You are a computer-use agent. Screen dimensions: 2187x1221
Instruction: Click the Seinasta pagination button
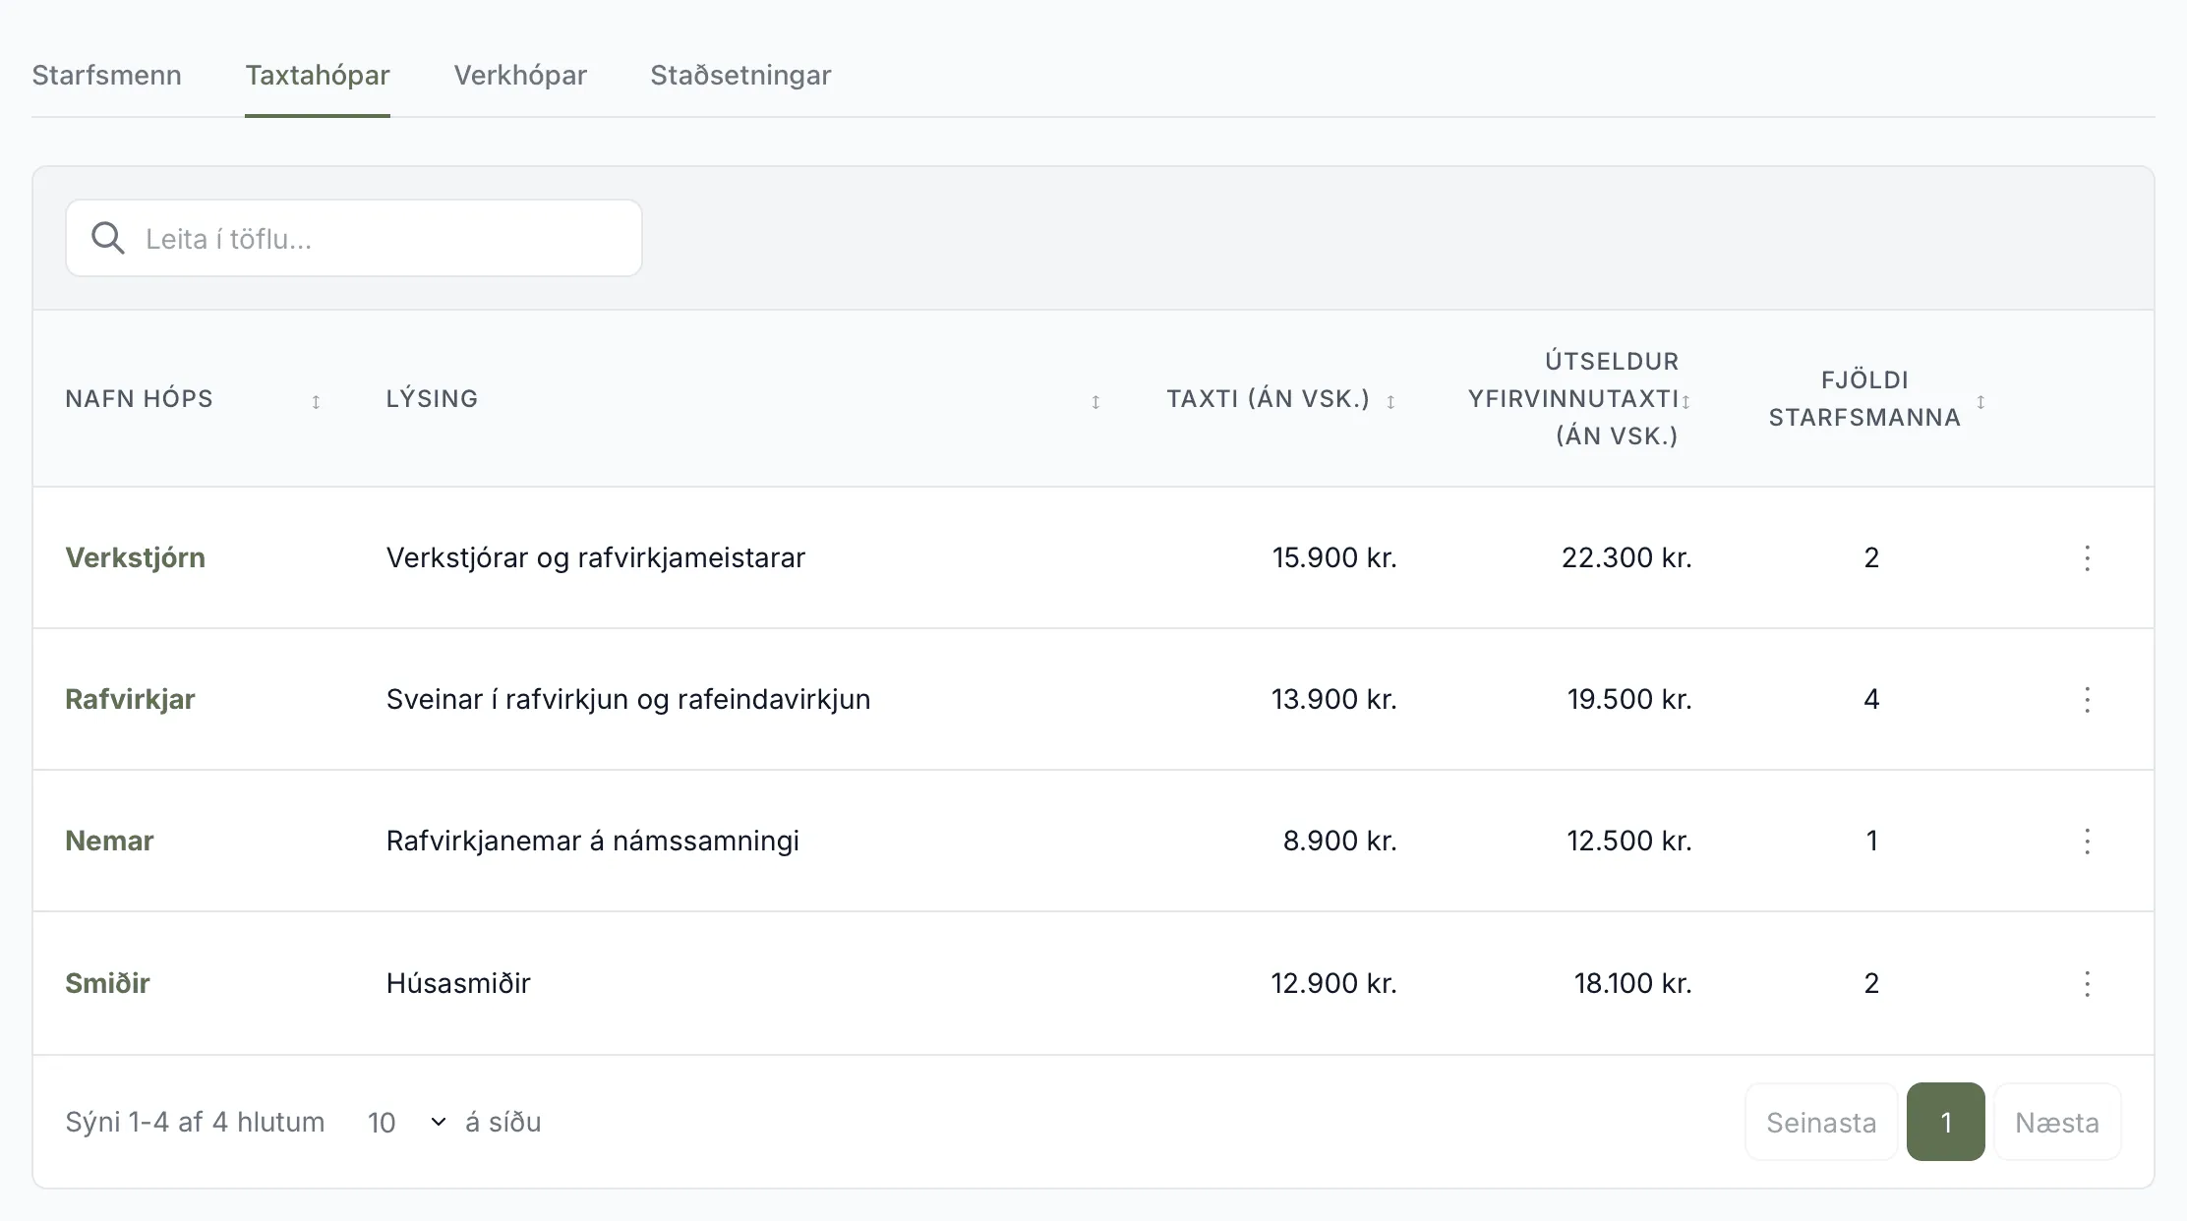(1821, 1122)
